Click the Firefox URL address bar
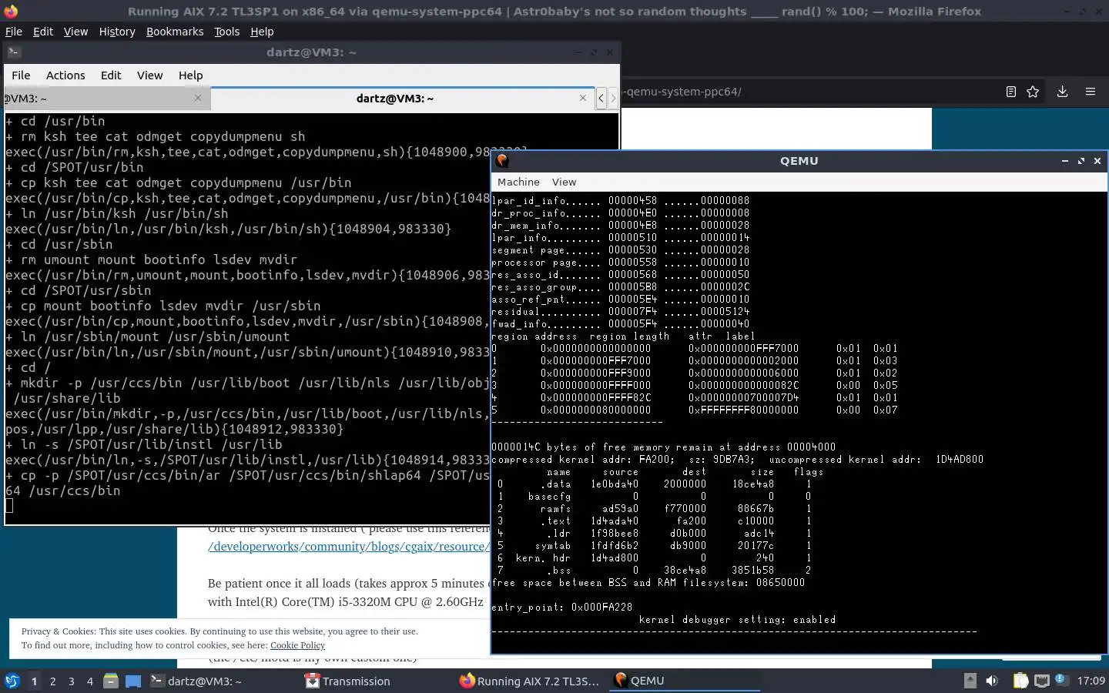1109x693 pixels. tap(809, 92)
